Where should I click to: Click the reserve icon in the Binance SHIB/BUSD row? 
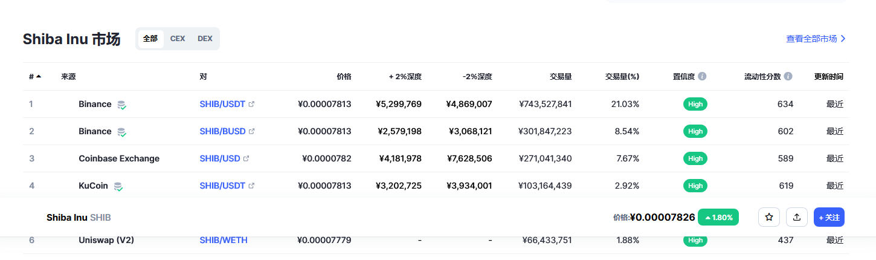(122, 132)
